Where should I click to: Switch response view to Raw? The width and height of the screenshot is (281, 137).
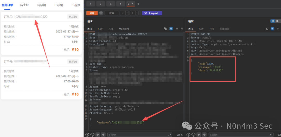(x=201, y=29)
